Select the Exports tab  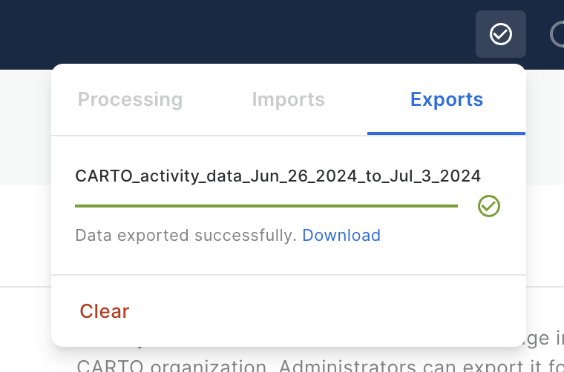pos(447,99)
